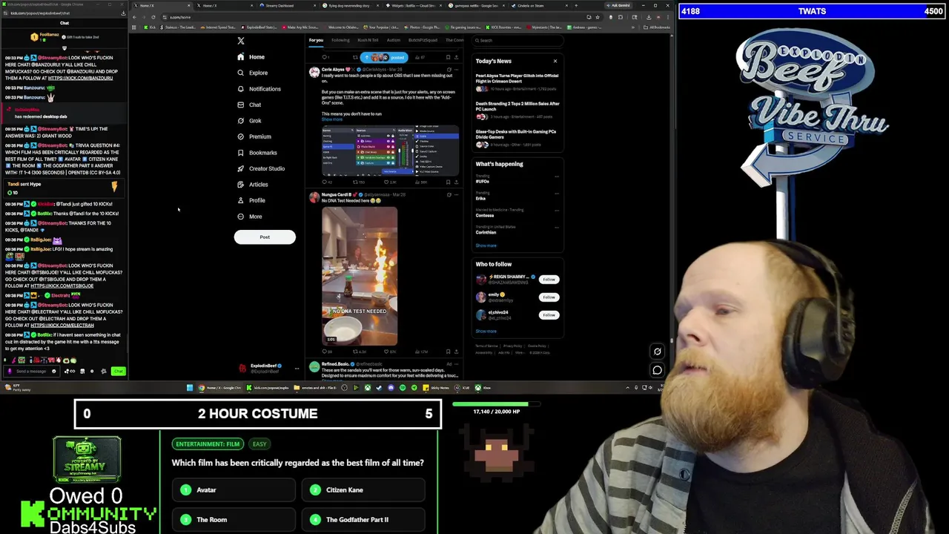Follow the third suggested account
The width and height of the screenshot is (949, 534).
pos(549,315)
